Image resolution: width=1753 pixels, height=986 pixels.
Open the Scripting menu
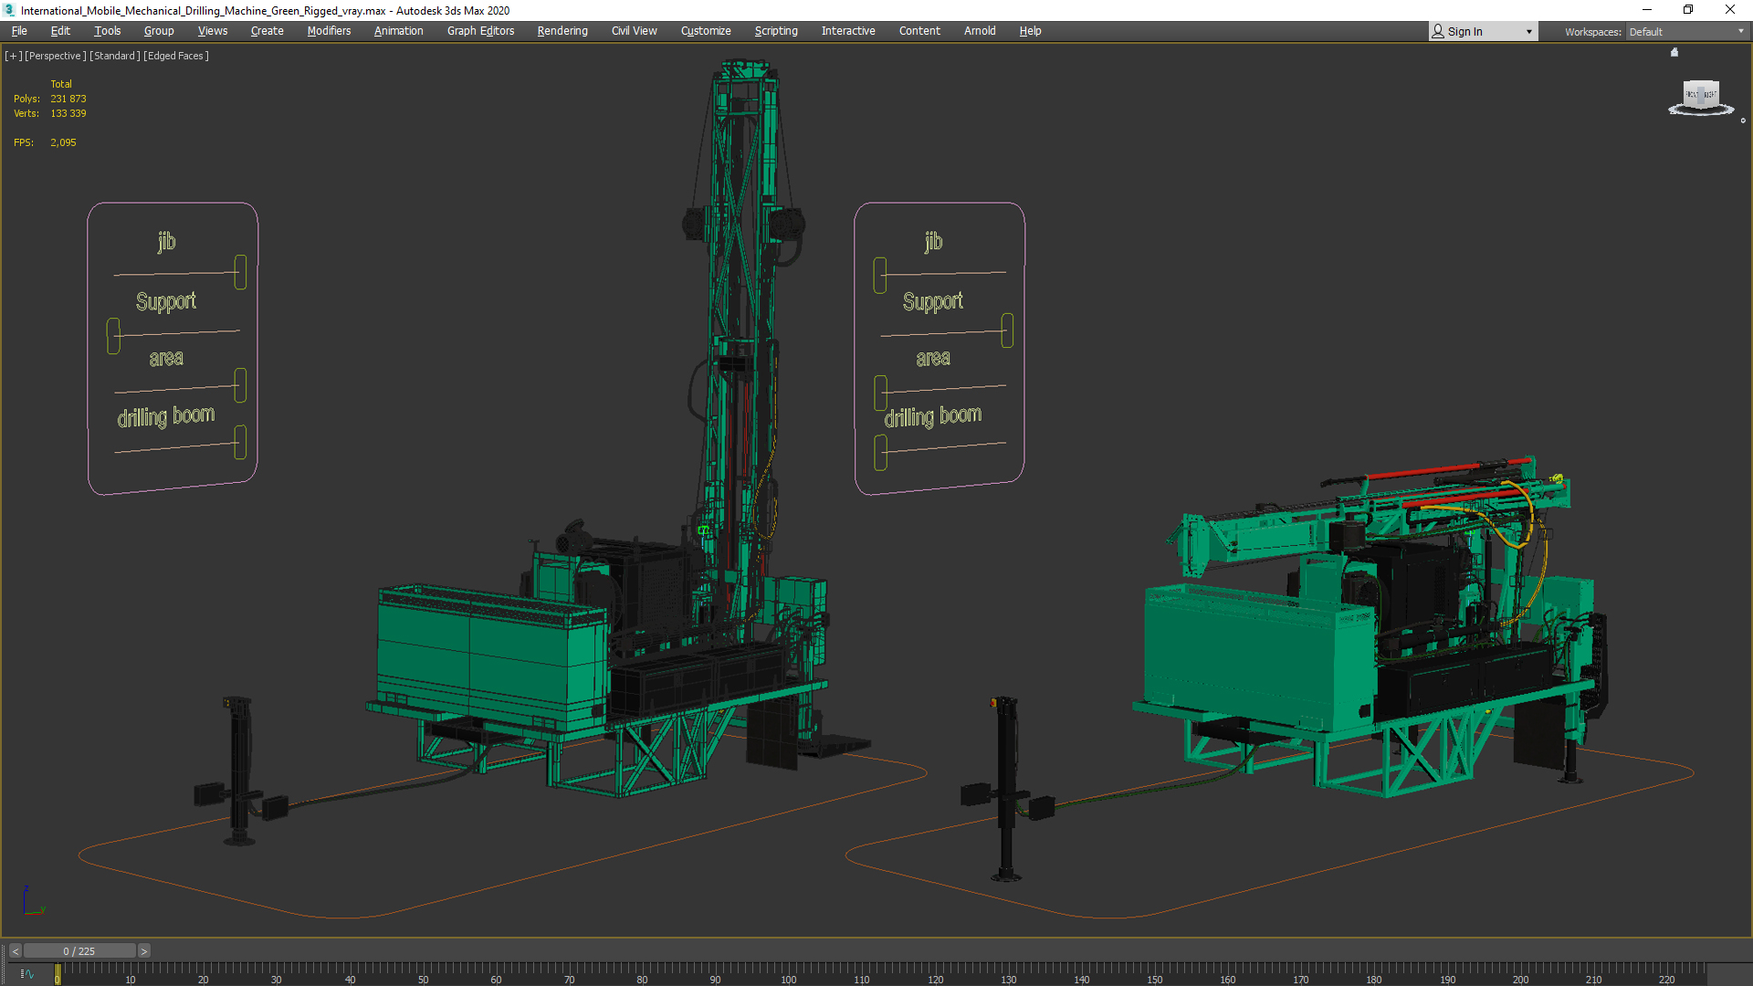coord(776,31)
